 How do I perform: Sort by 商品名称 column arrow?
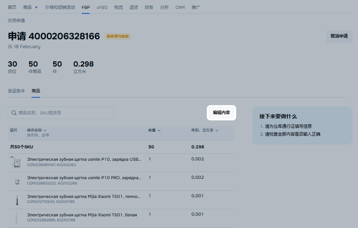click(x=45, y=131)
